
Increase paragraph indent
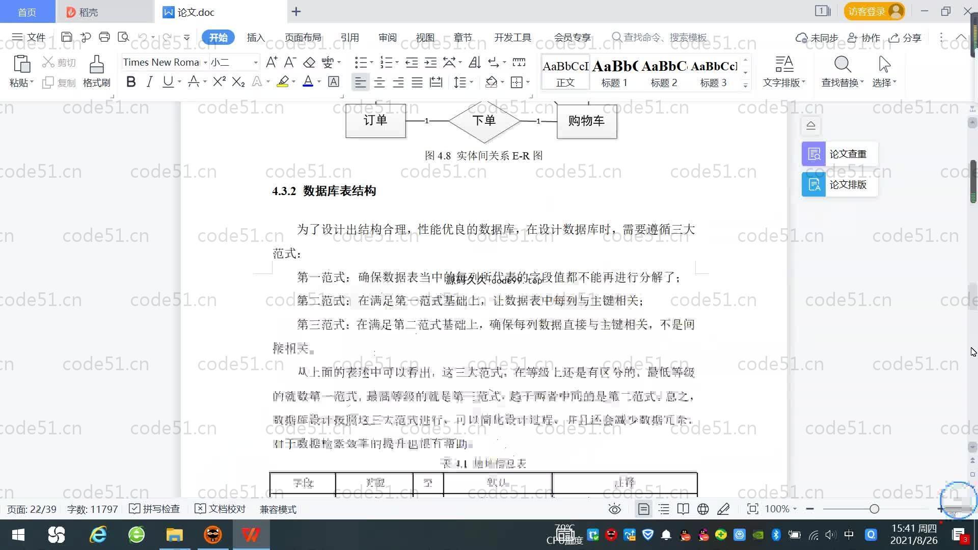(x=430, y=63)
